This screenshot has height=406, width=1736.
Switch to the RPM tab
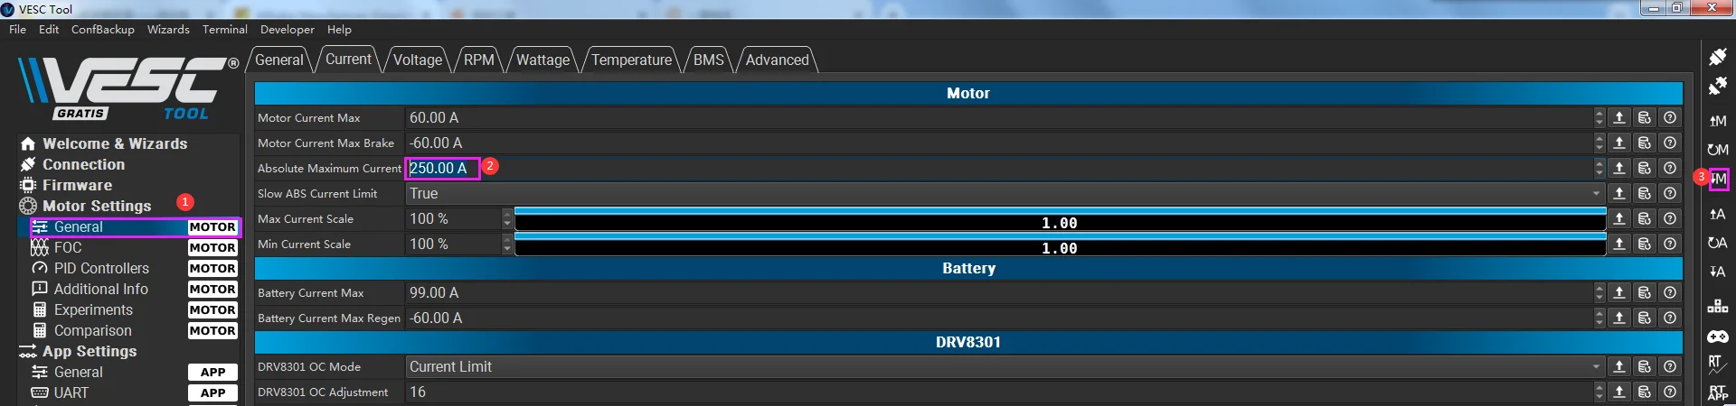click(479, 60)
